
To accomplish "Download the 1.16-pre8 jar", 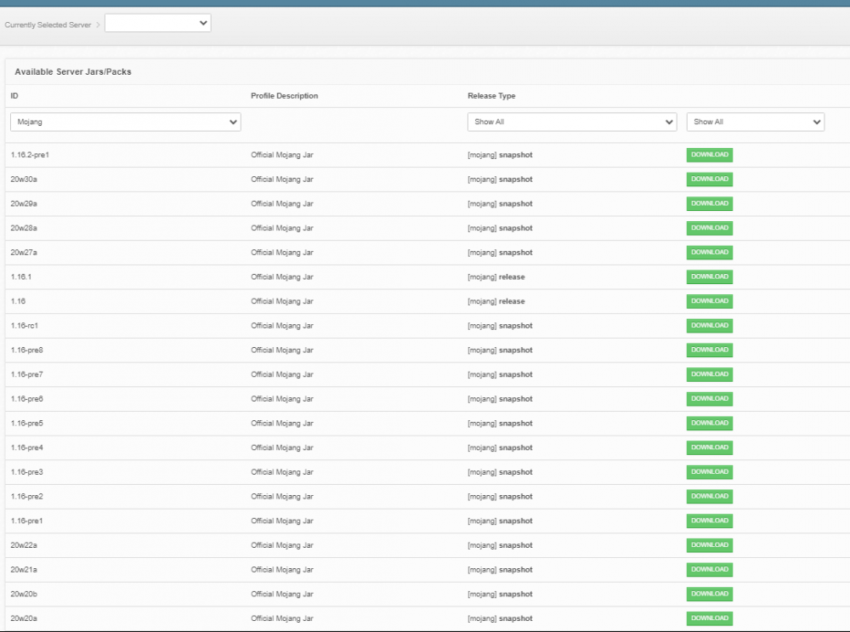I will 710,350.
